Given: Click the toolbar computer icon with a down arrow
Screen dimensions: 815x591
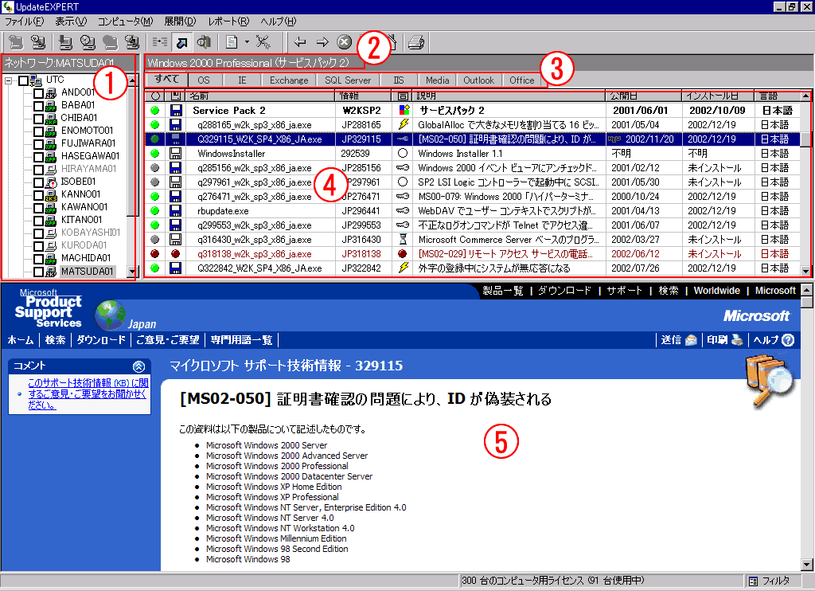Looking at the screenshot, I should [65, 42].
